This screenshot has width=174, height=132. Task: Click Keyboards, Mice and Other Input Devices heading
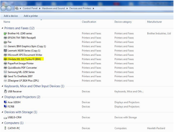(x=34, y=86)
